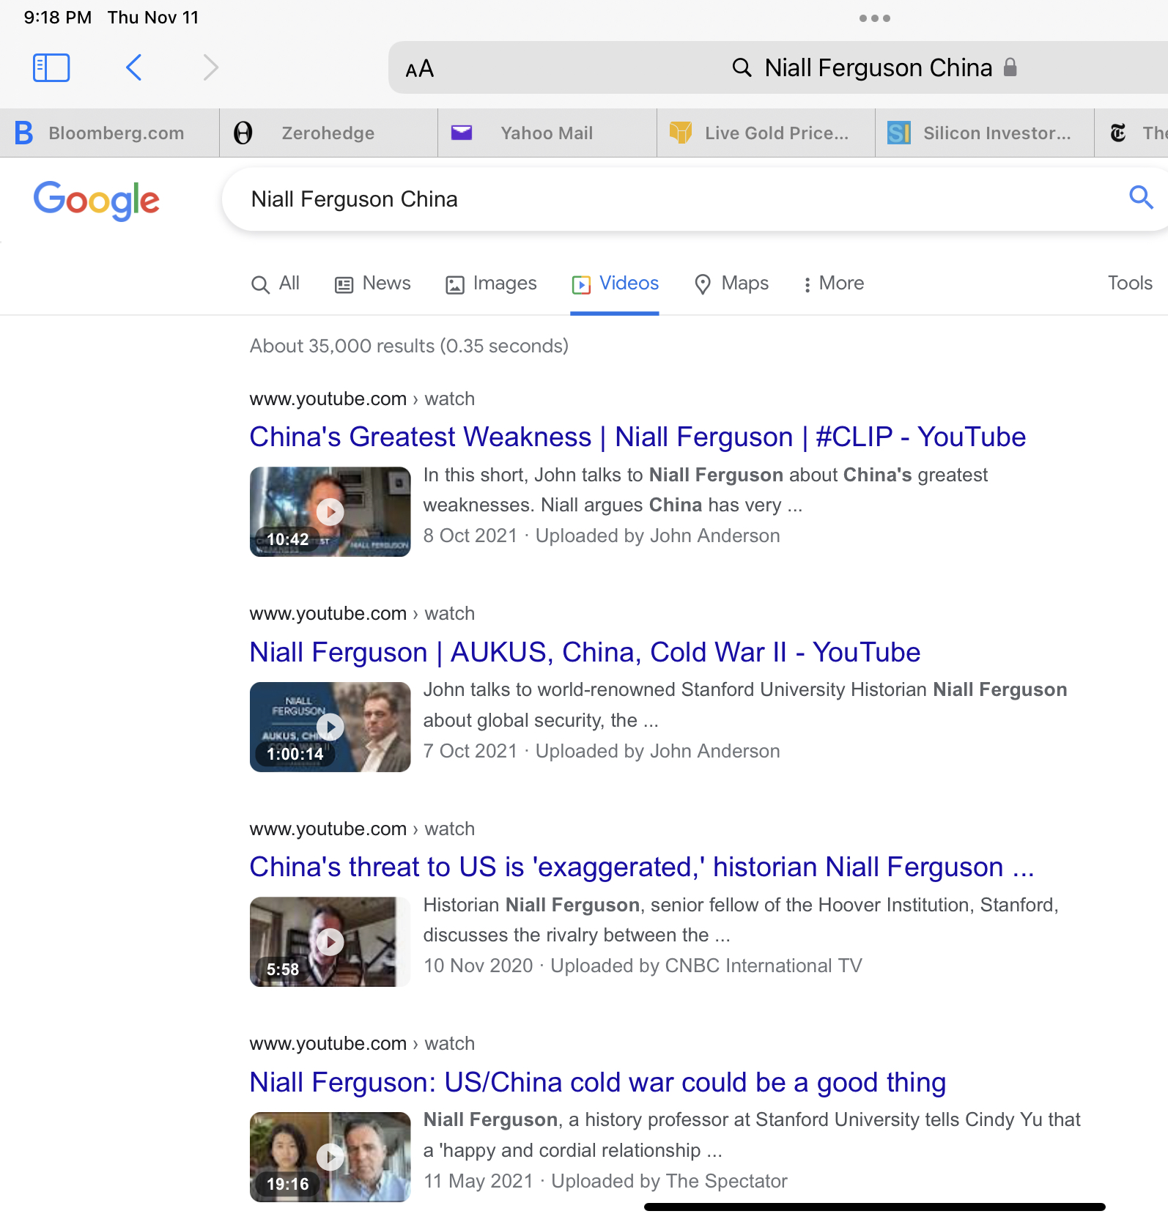Tap the three-dot multitasking menu at top
The image size is (1168, 1222).
point(874,18)
